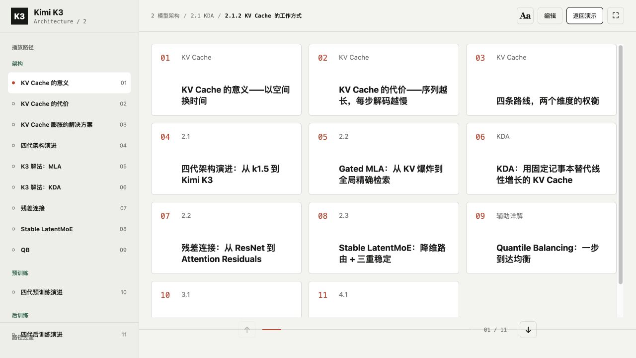Open slide card 09 Quantile Balancing

[x=541, y=238]
